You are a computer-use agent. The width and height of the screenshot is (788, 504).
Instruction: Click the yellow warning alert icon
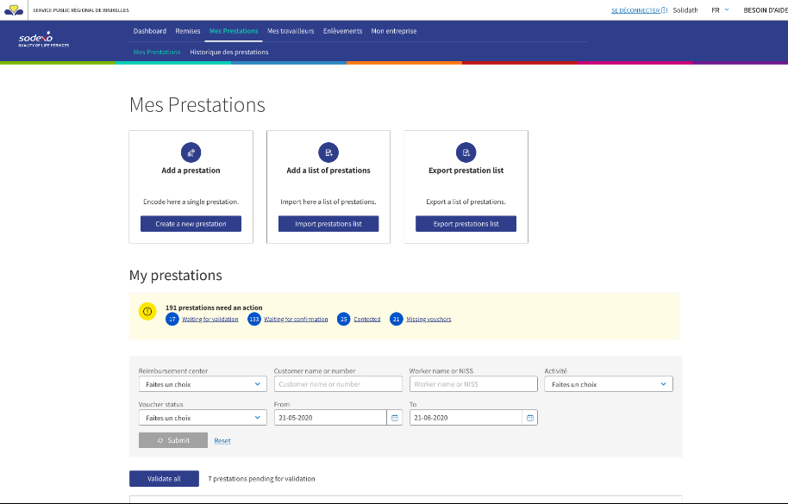pyautogui.click(x=147, y=311)
